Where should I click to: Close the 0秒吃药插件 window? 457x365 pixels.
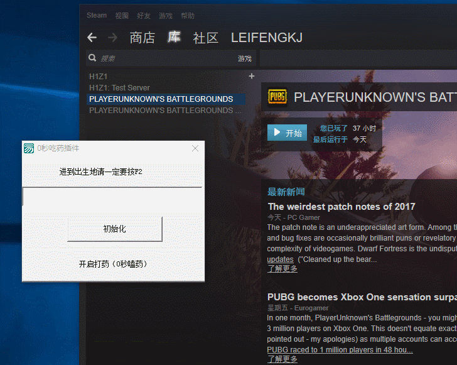point(195,148)
